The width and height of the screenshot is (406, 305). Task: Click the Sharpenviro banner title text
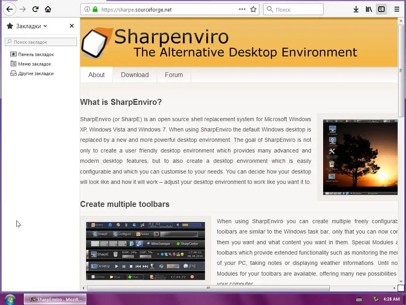pos(171,37)
